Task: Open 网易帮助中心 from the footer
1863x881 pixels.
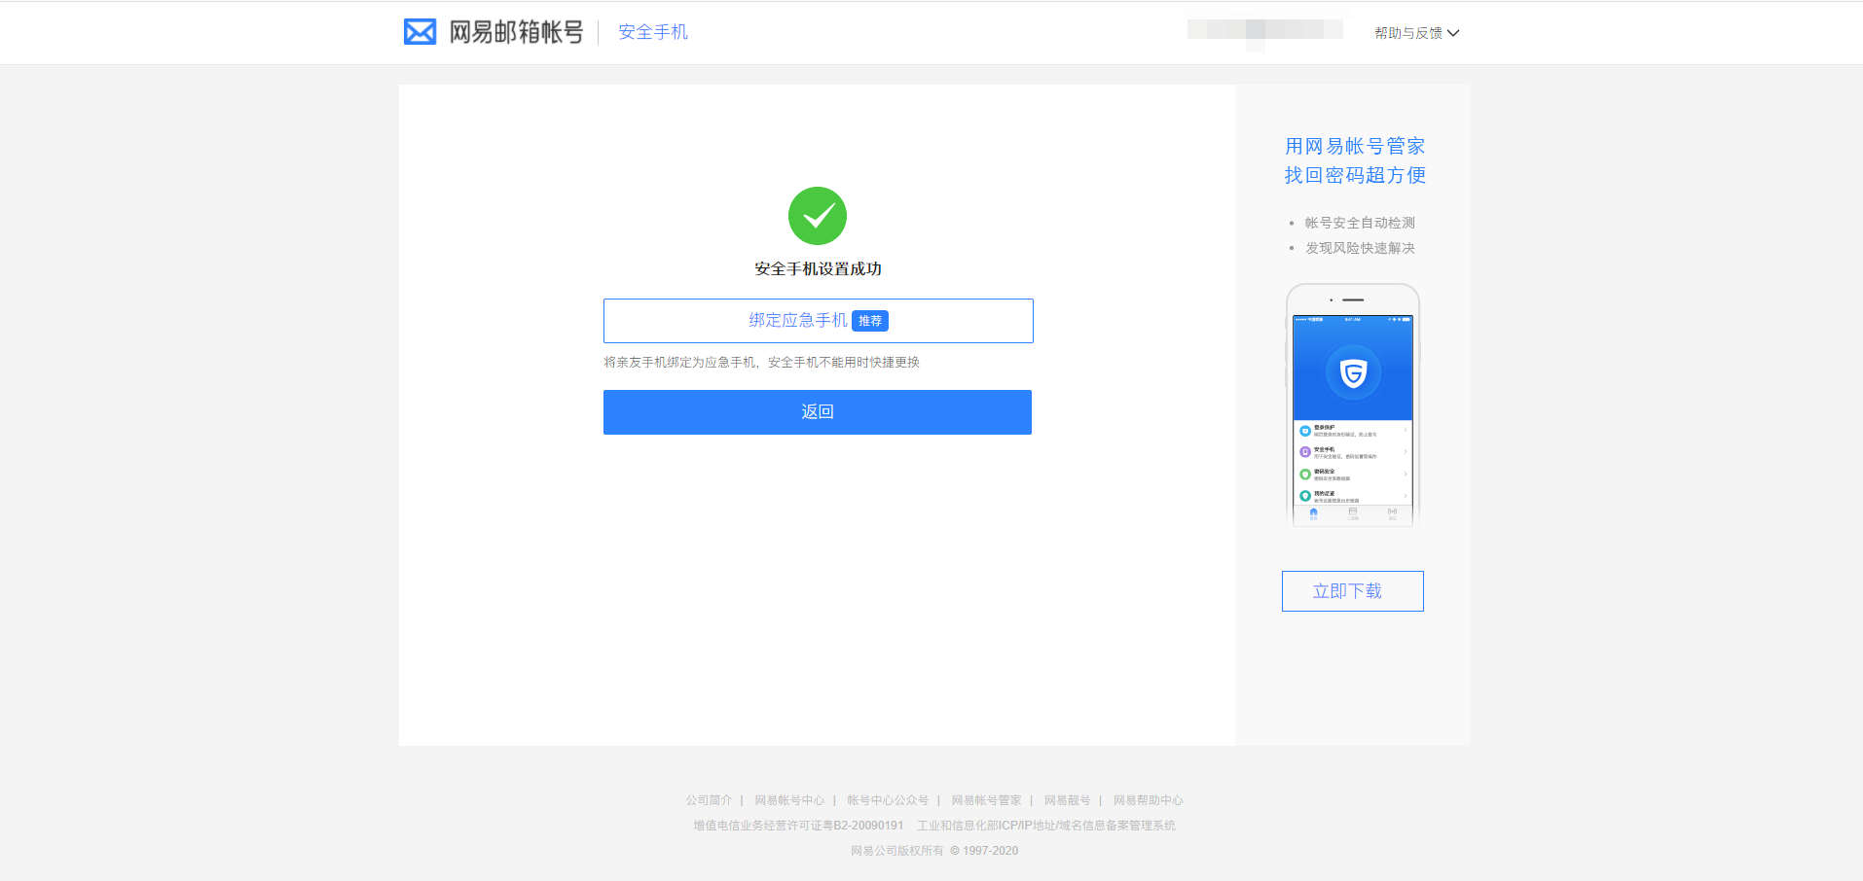Action: click(x=1149, y=799)
